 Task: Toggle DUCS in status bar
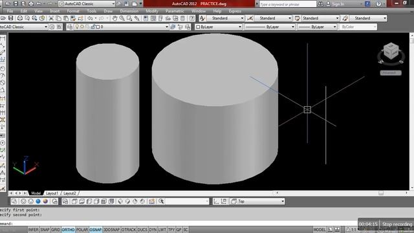coord(142,230)
